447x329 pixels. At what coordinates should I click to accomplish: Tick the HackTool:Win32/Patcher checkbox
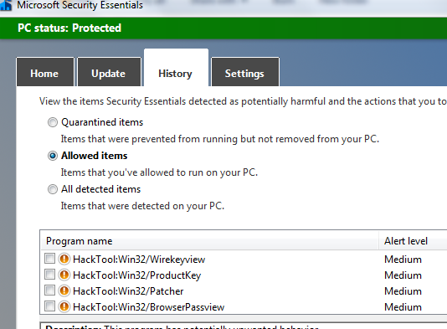coord(49,290)
